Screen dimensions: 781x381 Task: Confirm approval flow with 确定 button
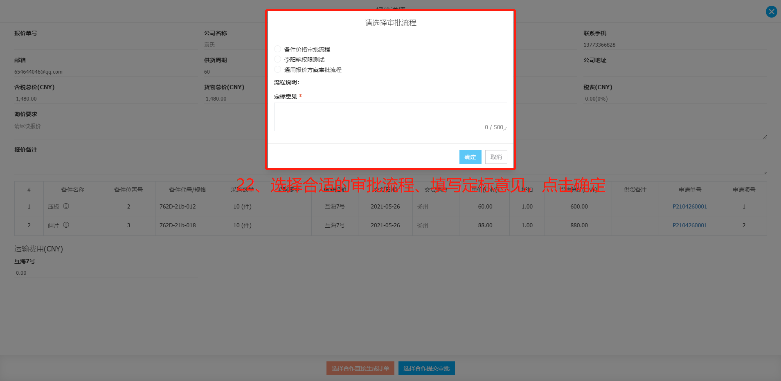470,157
